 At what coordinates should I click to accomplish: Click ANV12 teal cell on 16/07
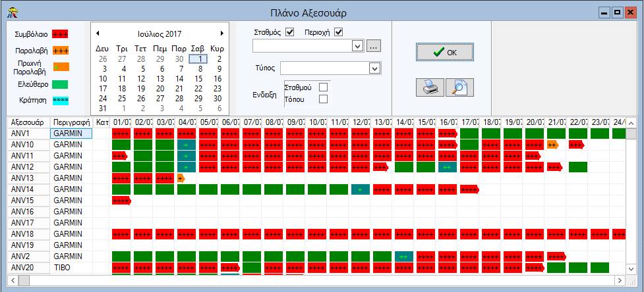pos(448,167)
